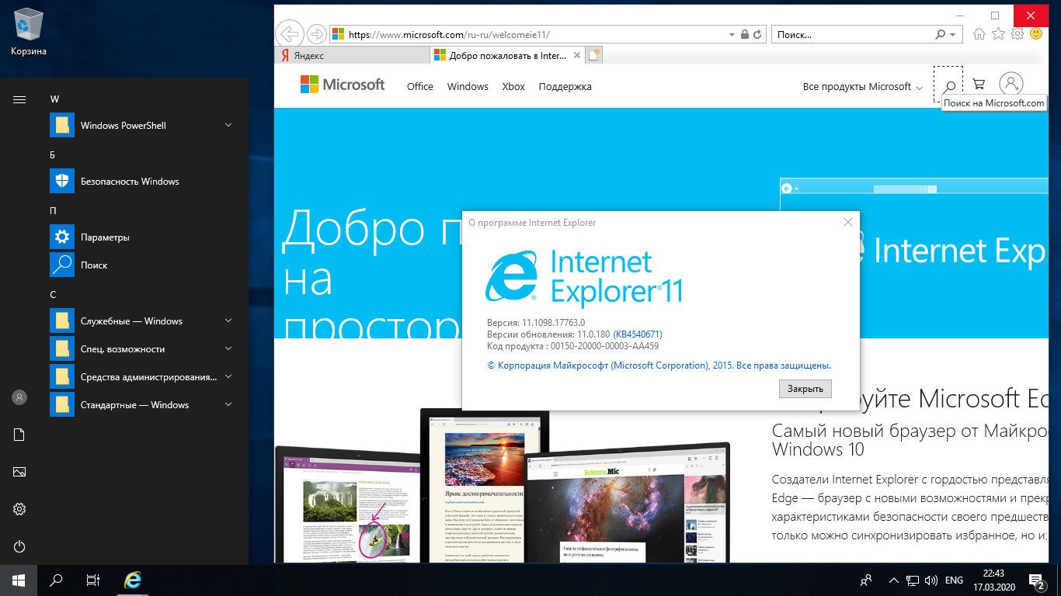Image resolution: width=1061 pixels, height=596 pixels.
Task: Click the Microsoft logo on the page
Action: coord(343,85)
